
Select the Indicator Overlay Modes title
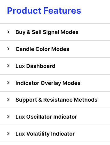click(48, 83)
